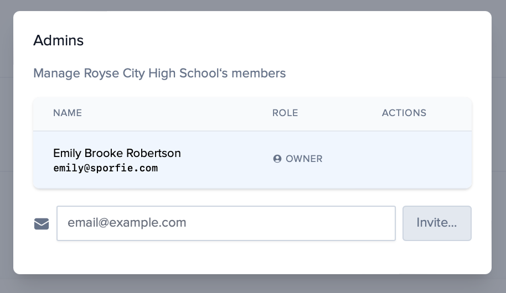The height and width of the screenshot is (293, 506).
Task: Click the ROLE column header
Action: (285, 113)
